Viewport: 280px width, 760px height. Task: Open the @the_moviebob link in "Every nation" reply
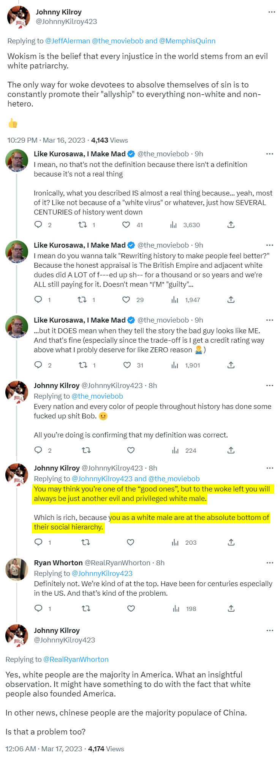coord(97,396)
